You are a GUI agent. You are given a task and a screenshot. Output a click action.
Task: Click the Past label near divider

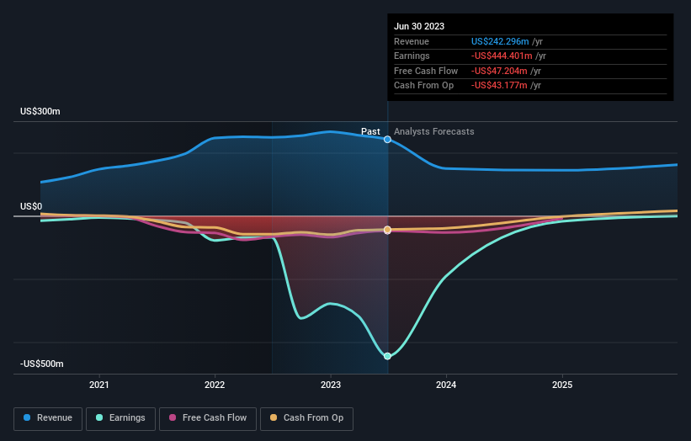(370, 131)
